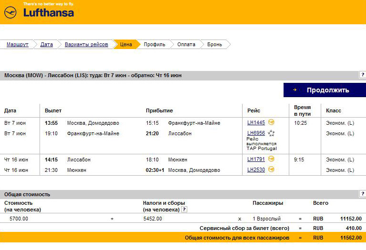Click travel time 10:25
Viewport: 366px width, 250px height.
[300, 123]
